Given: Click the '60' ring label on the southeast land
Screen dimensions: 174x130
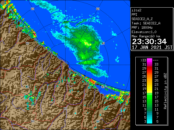Looking at the screenshot, I should (x=98, y=121).
